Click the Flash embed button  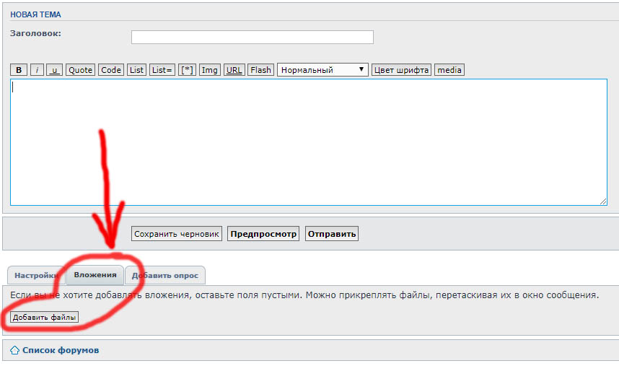(x=260, y=70)
